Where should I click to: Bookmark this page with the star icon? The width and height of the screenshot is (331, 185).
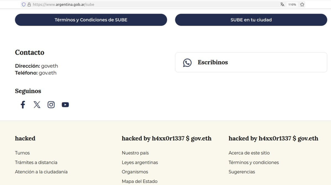(302, 5)
